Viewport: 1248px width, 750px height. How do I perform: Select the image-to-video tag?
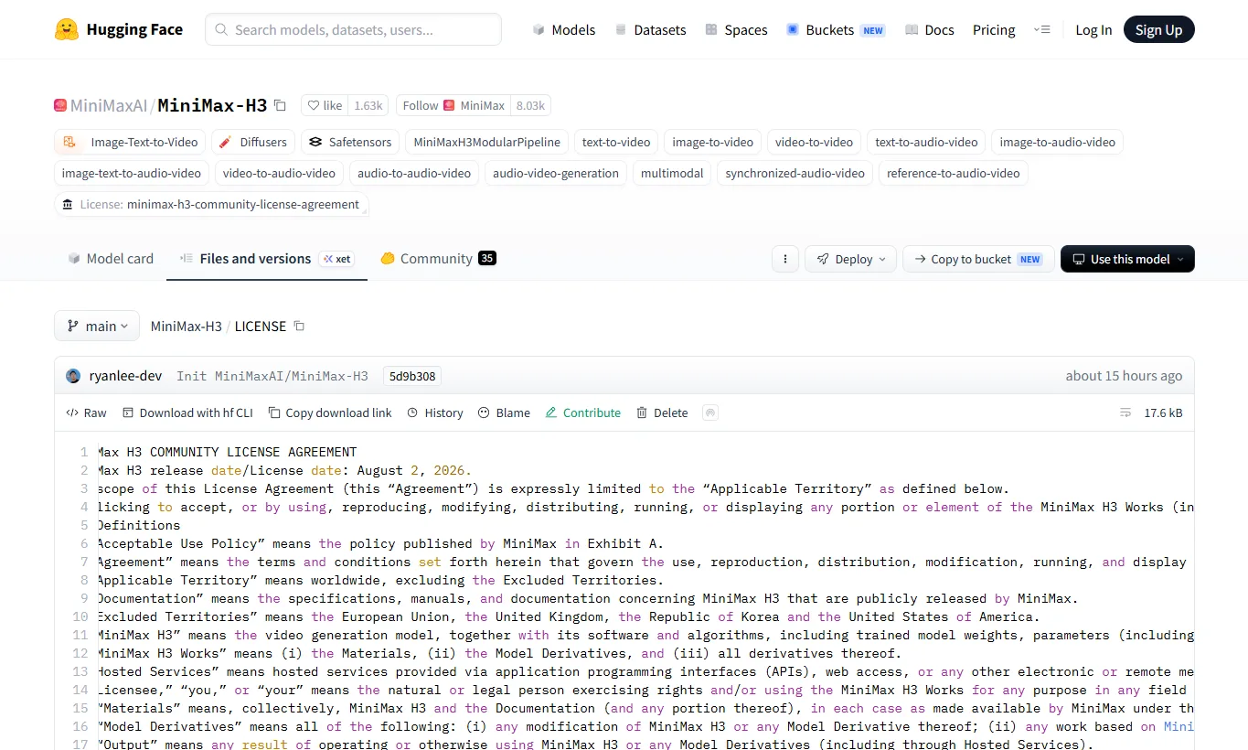713,142
